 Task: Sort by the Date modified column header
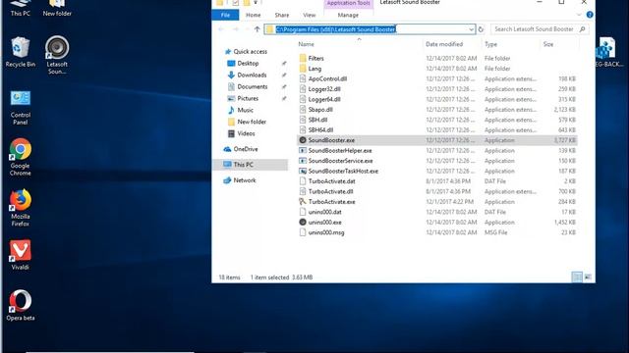coord(444,44)
